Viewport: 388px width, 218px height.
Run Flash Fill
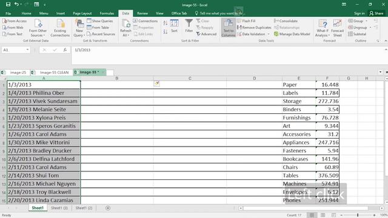point(246,21)
